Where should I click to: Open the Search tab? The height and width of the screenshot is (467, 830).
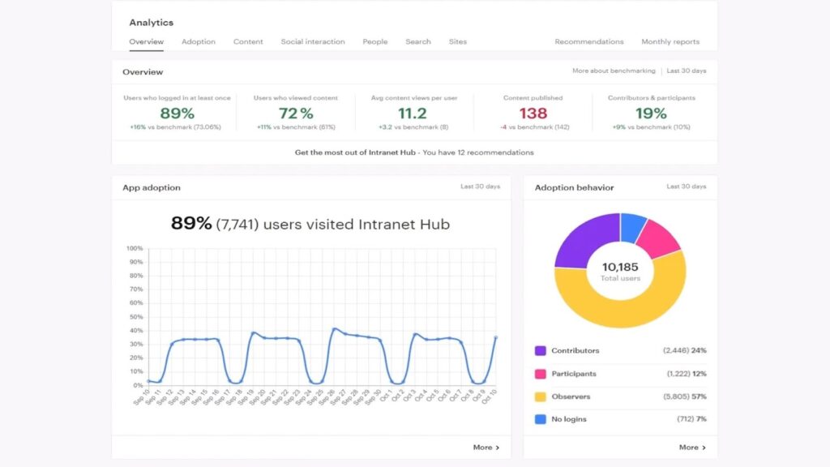[418, 41]
